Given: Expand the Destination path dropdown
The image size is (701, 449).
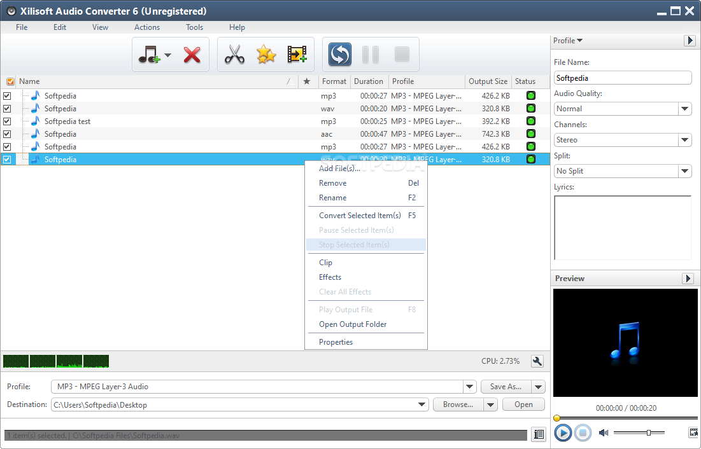Looking at the screenshot, I should (421, 404).
